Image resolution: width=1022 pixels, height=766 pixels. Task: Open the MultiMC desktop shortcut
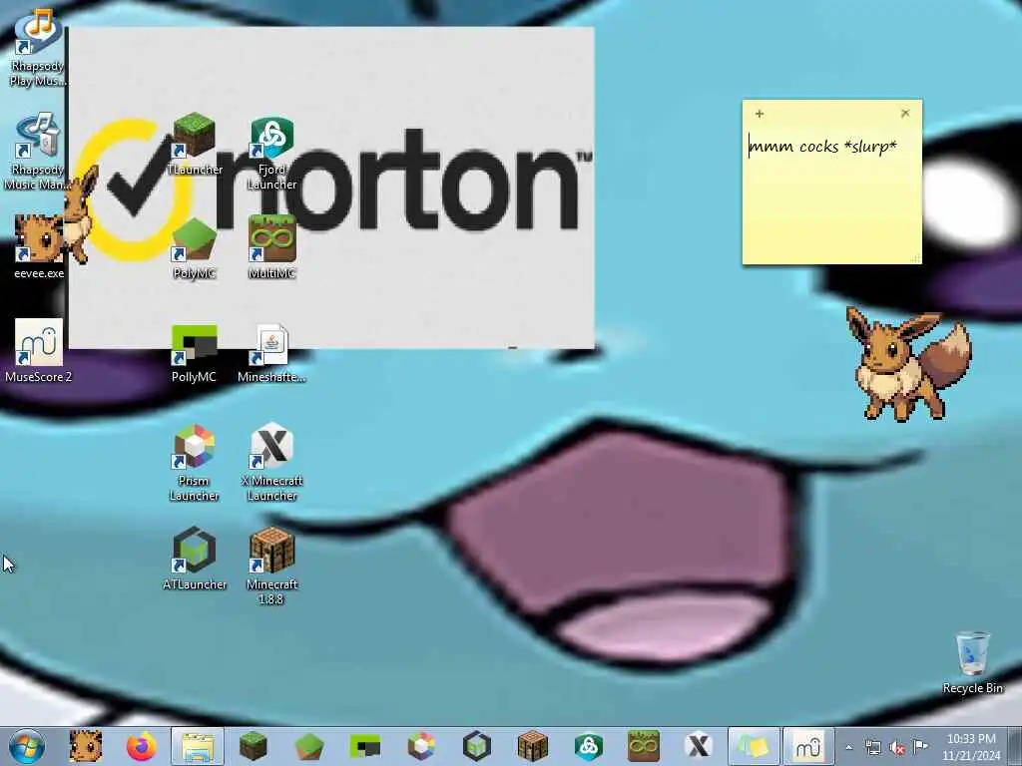pyautogui.click(x=271, y=247)
